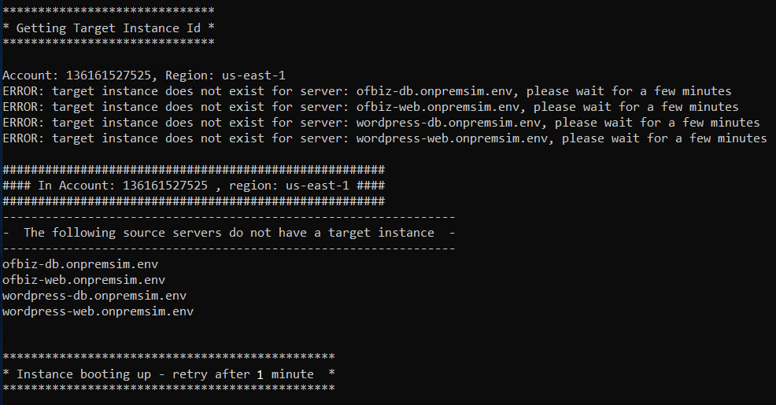776x405 pixels.
Task: Click 'us-east-1' in the Account, Region line
Action: tap(253, 75)
